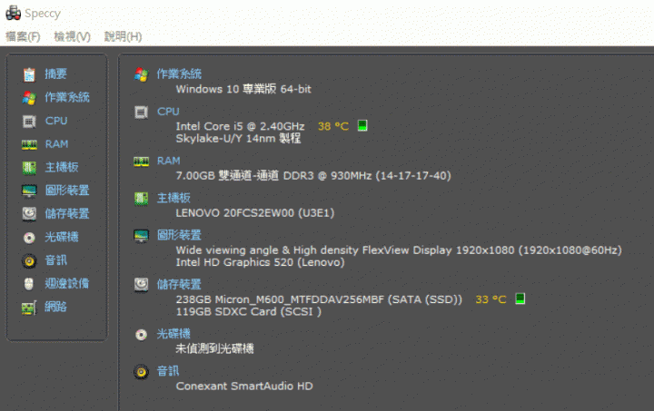This screenshot has width=654, height=411.
Task: Click the 7.00GB DDR3 @ 930MHz line
Action: coord(313,176)
